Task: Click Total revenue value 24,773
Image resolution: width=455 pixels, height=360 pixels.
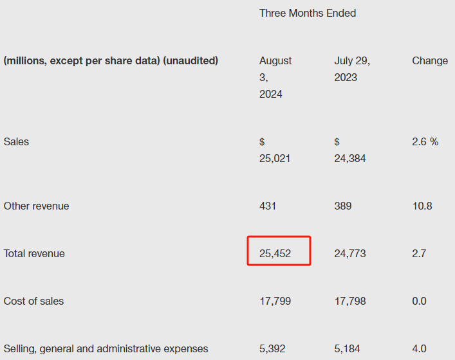Action: tap(350, 254)
